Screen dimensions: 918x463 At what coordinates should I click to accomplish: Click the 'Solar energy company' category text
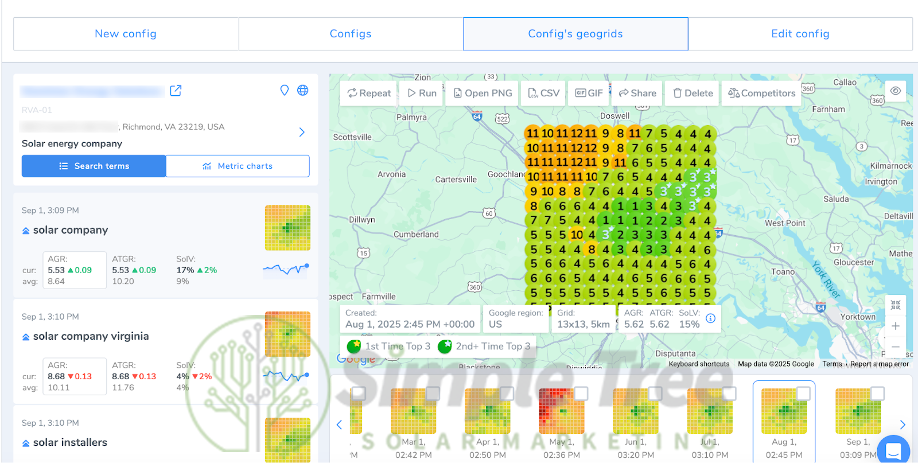pos(72,143)
